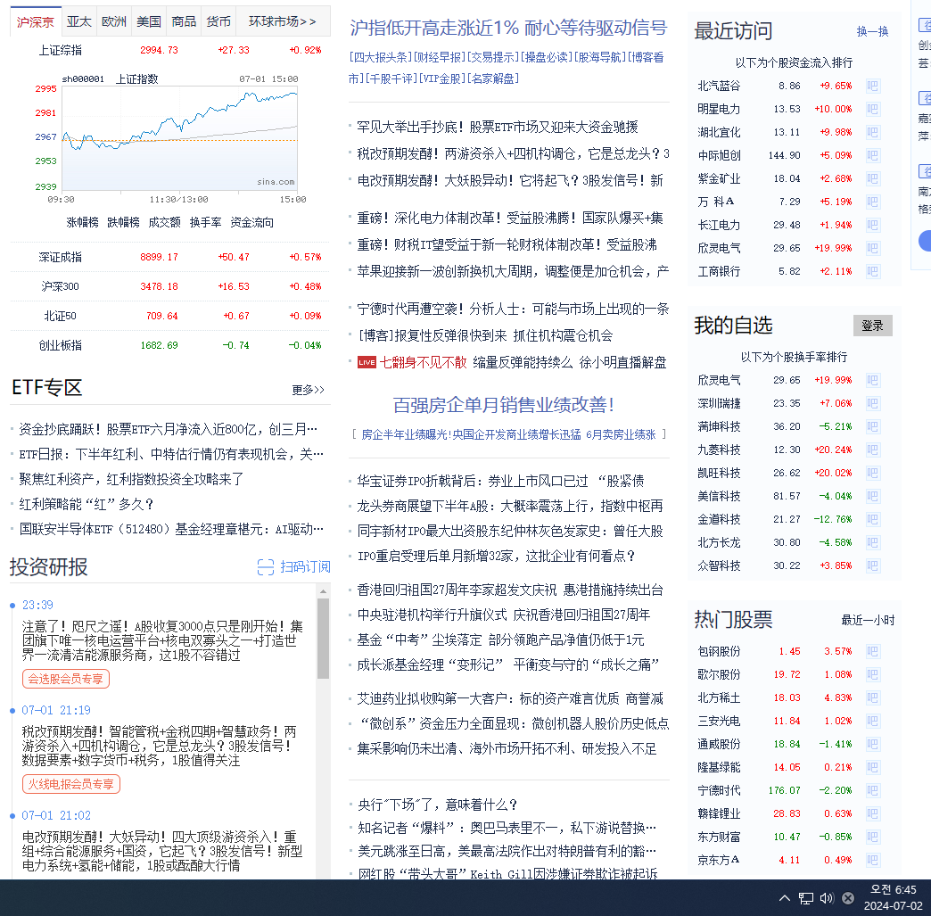Open the 成交额 ranking link

(164, 222)
